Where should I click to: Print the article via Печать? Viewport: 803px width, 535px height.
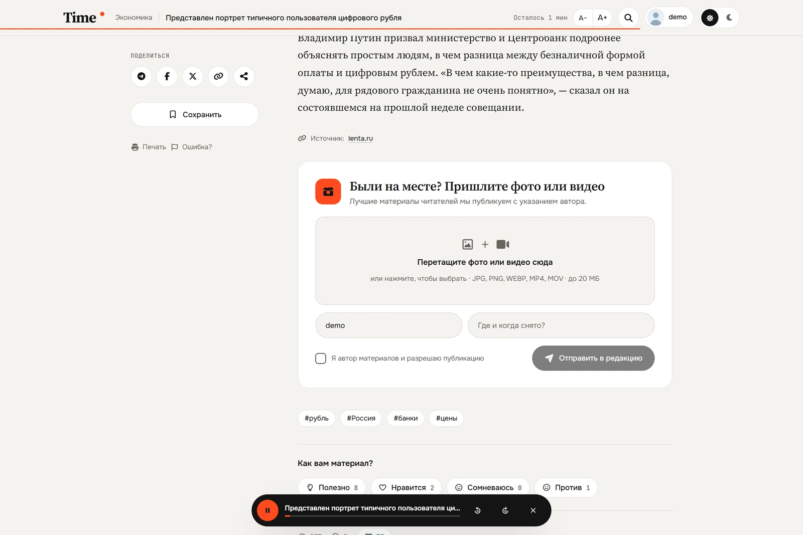[x=149, y=147]
